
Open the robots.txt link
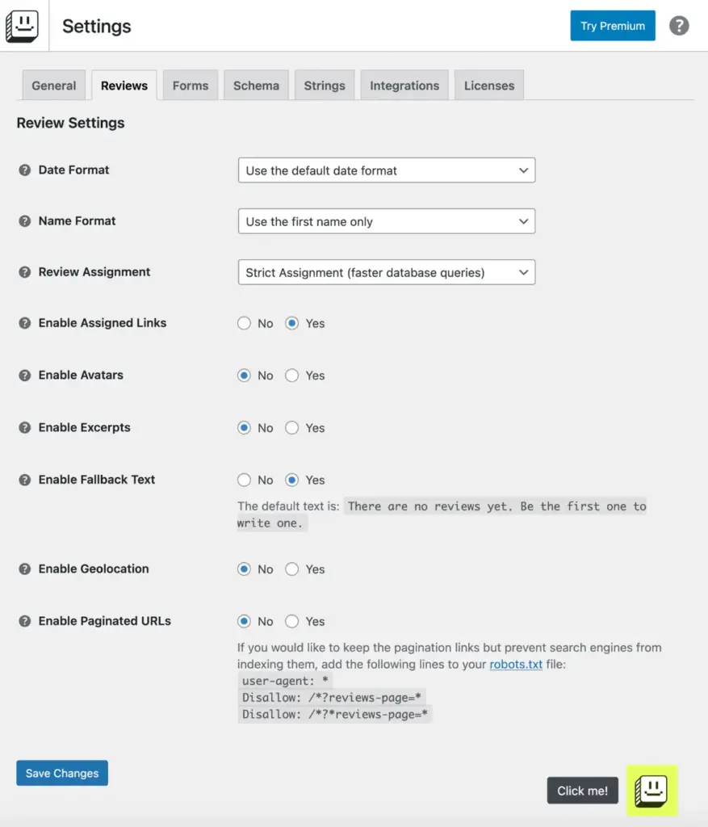tap(514, 664)
